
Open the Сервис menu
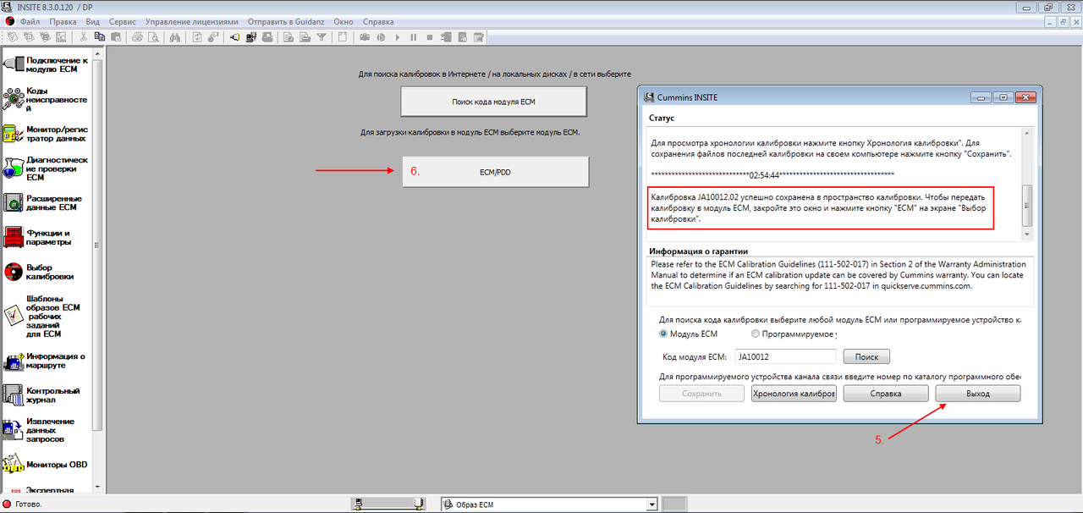tap(124, 21)
